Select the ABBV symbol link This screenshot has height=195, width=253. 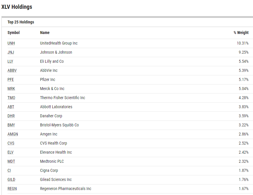click(12, 71)
